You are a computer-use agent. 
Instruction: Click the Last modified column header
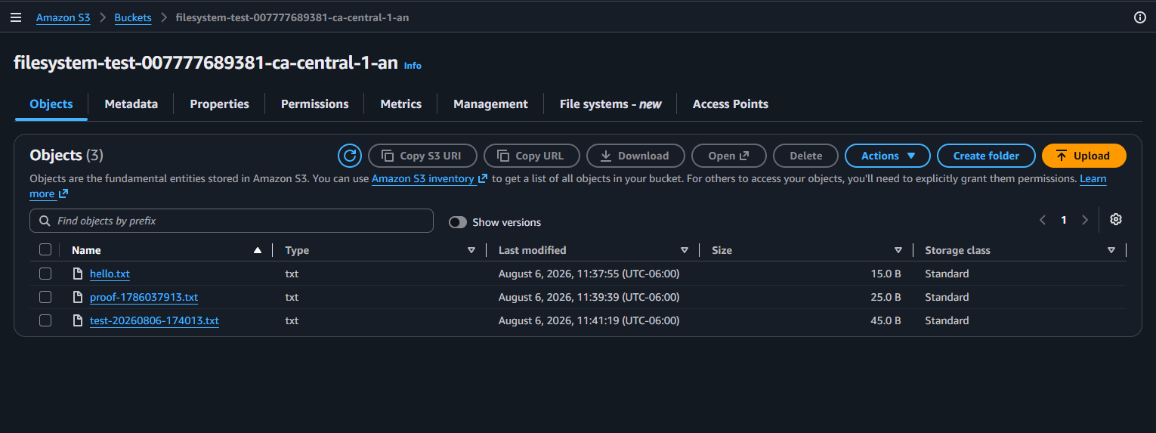tap(532, 250)
